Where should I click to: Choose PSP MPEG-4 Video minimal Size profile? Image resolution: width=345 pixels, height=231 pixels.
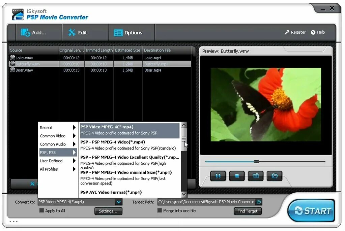130,177
